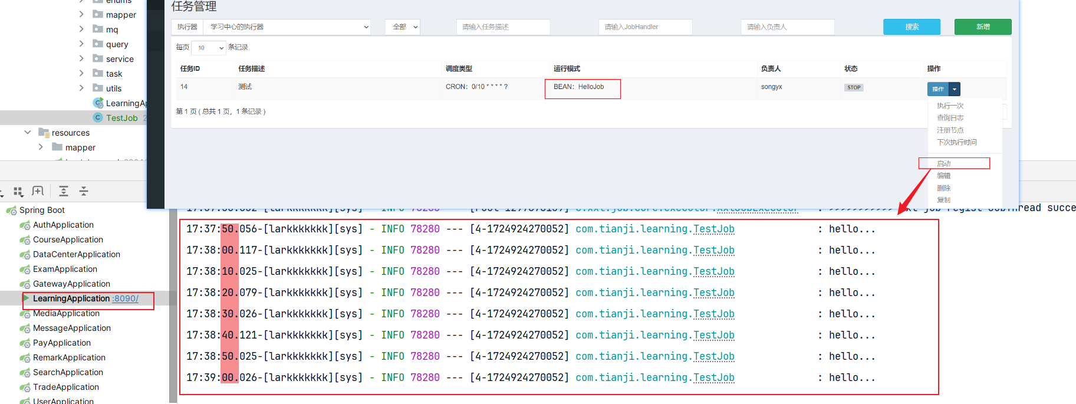Click the 运行模式 column header

(567, 69)
